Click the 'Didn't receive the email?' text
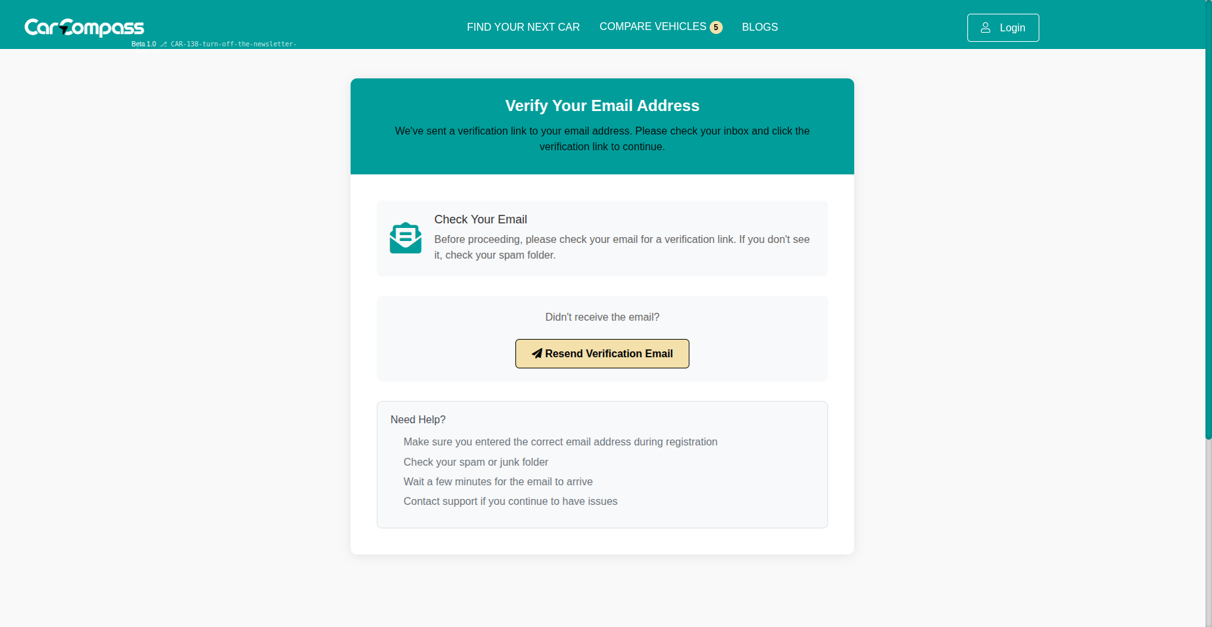This screenshot has height=627, width=1212. tap(602, 317)
